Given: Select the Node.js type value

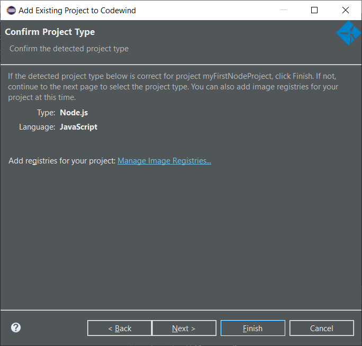Looking at the screenshot, I should coord(74,113).
